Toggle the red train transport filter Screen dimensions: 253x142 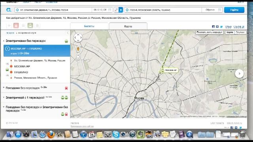[16, 25]
